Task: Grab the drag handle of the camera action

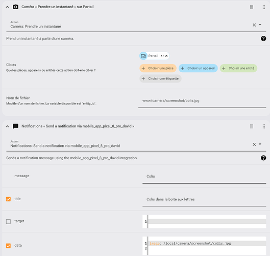Action: click(252, 7)
